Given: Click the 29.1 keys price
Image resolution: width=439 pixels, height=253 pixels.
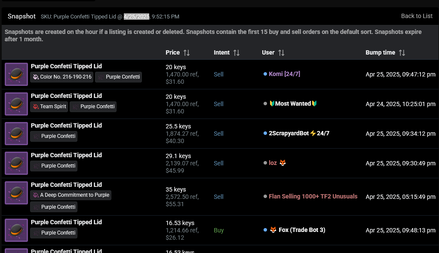Looking at the screenshot, I should tap(178, 156).
